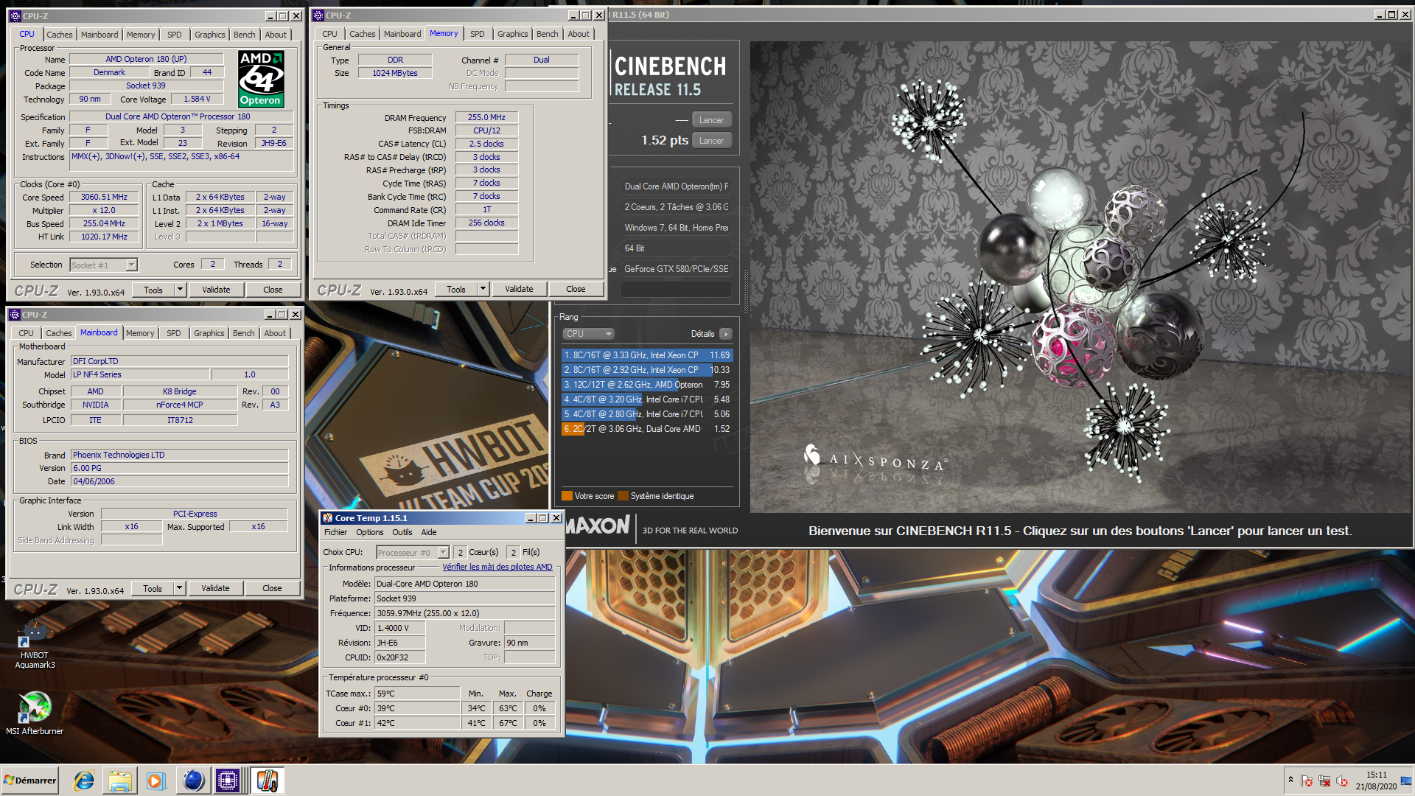Open the MSI Afterburner desktop shortcut

35,713
